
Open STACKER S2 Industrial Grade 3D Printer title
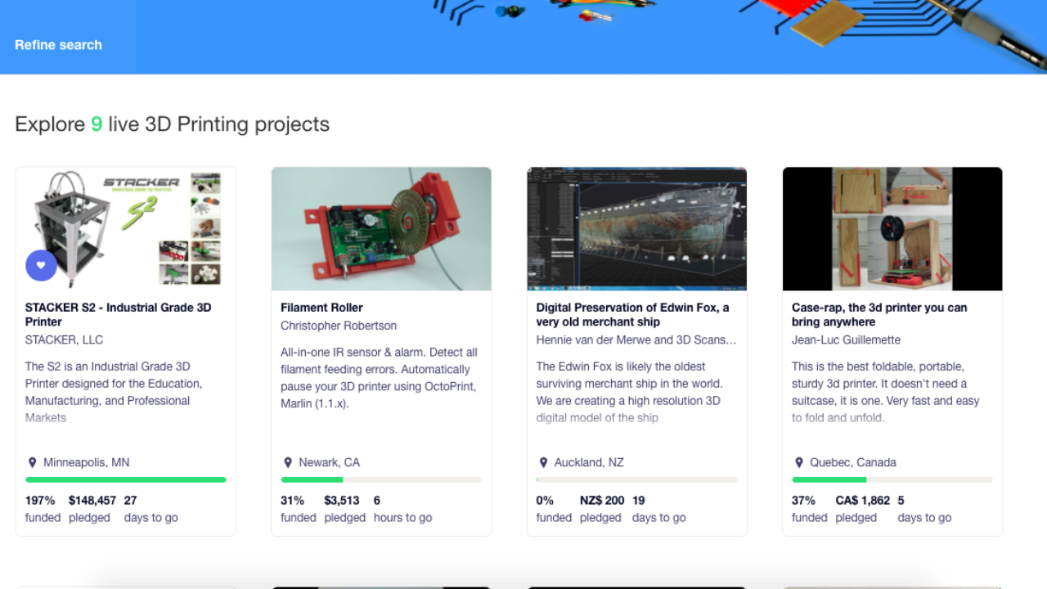[x=118, y=314]
